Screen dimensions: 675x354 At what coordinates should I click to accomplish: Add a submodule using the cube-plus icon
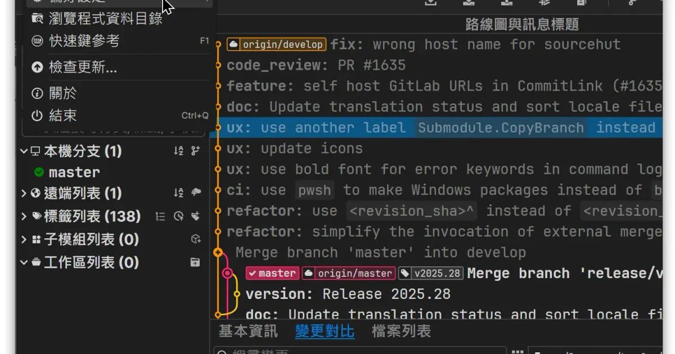(196, 239)
